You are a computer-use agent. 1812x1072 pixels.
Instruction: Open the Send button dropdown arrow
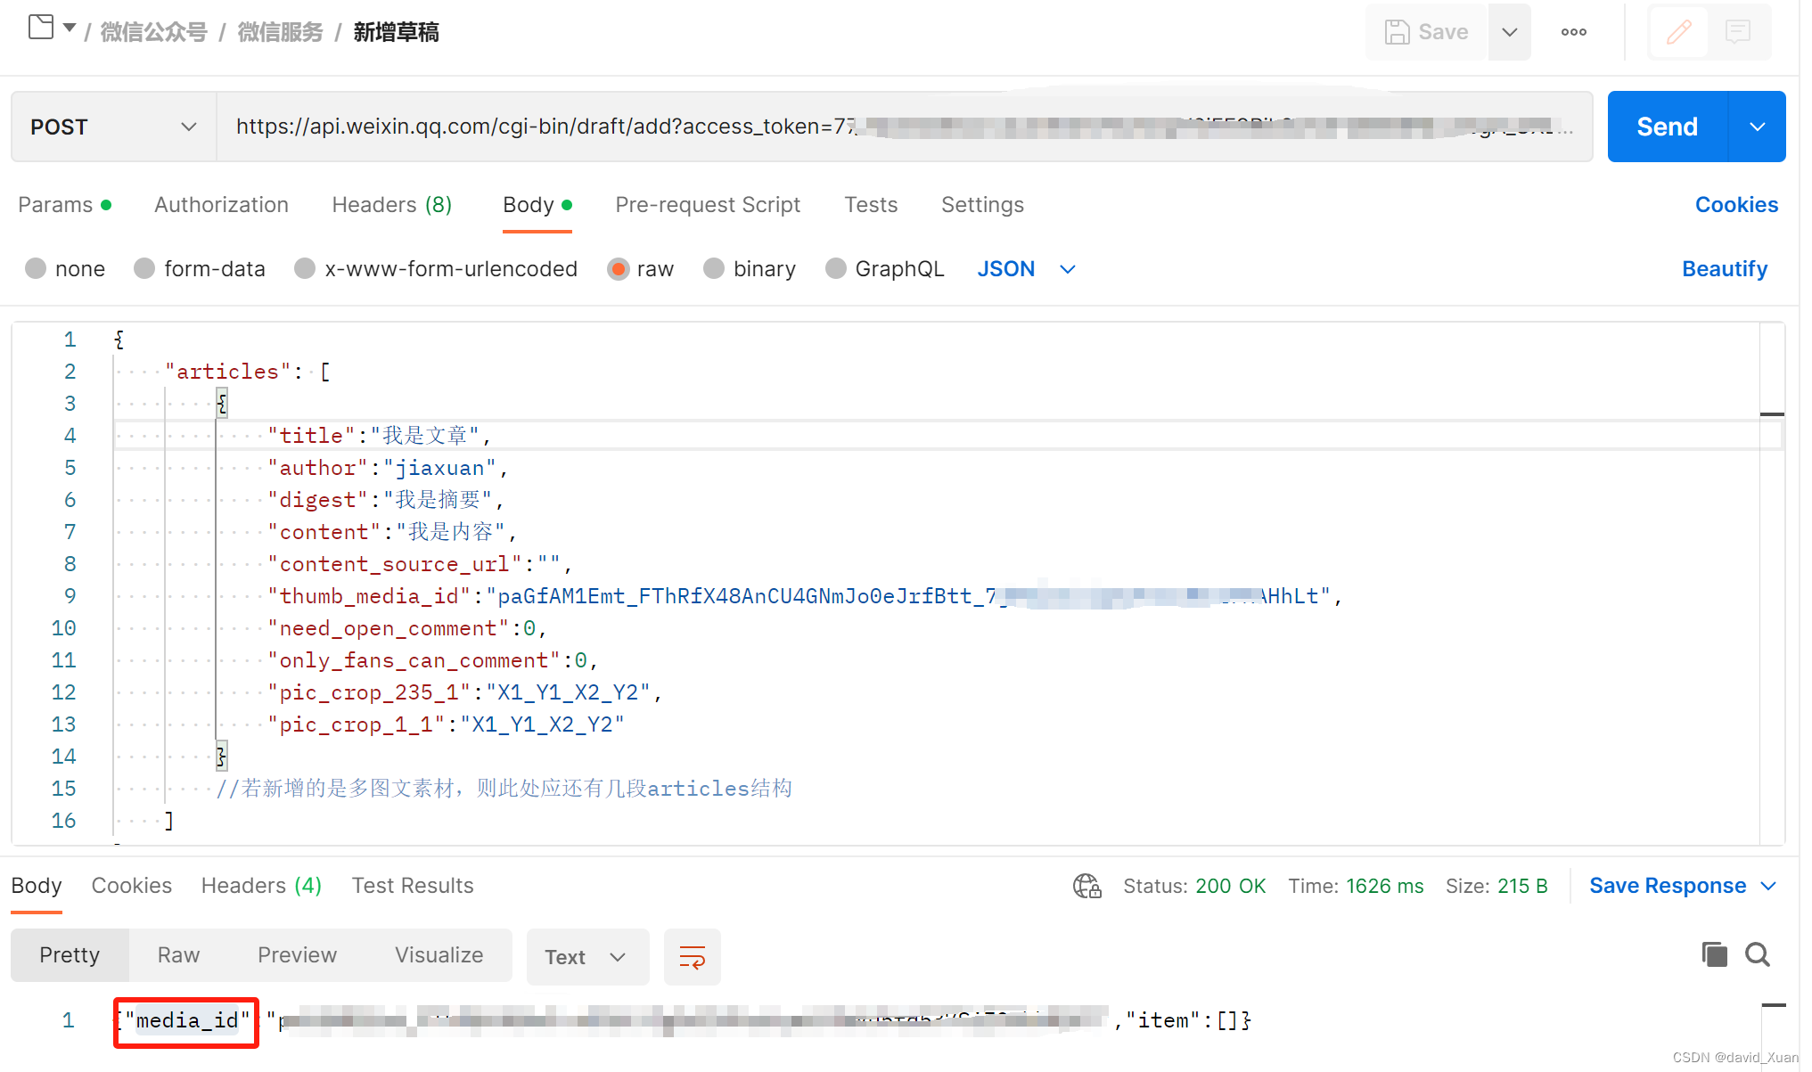pos(1757,127)
